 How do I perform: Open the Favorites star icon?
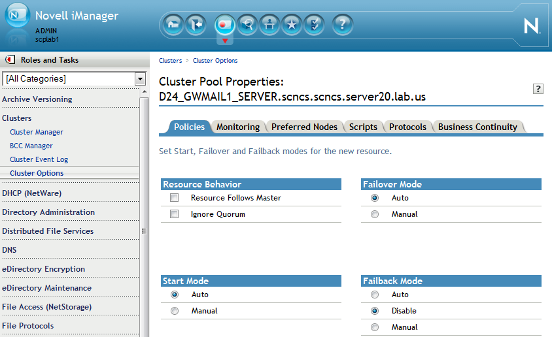292,25
